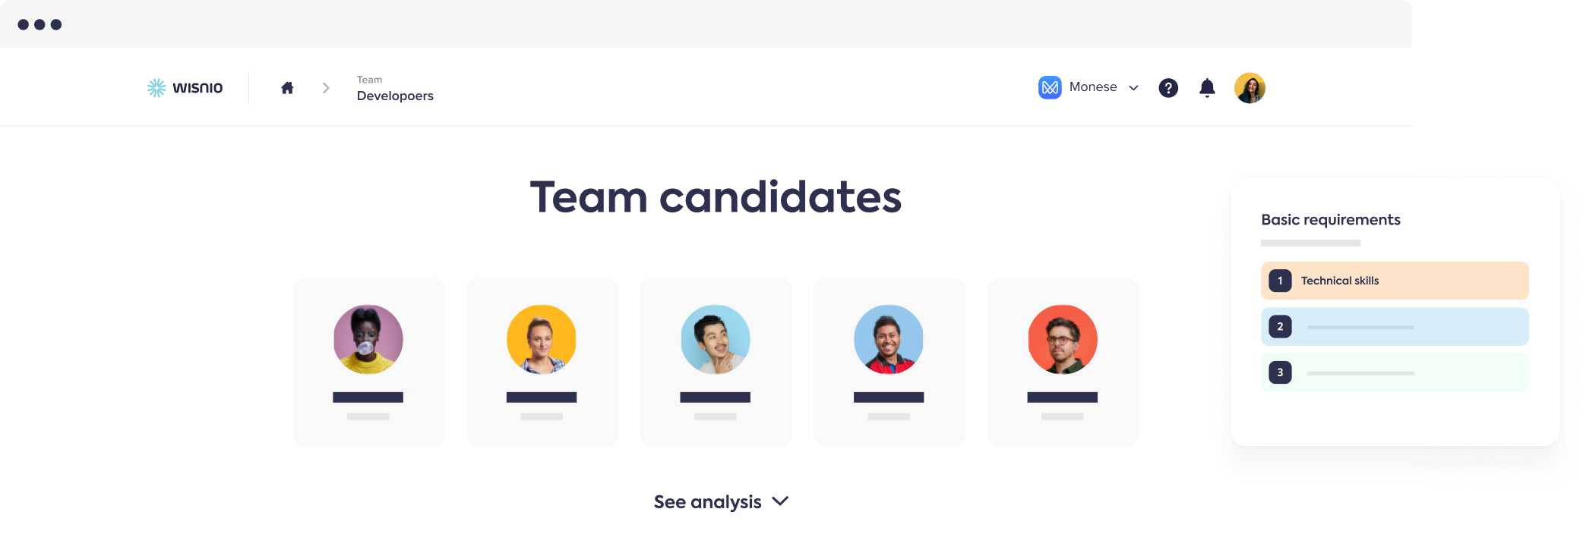Open candidate with glasses on red background

coord(1063,339)
